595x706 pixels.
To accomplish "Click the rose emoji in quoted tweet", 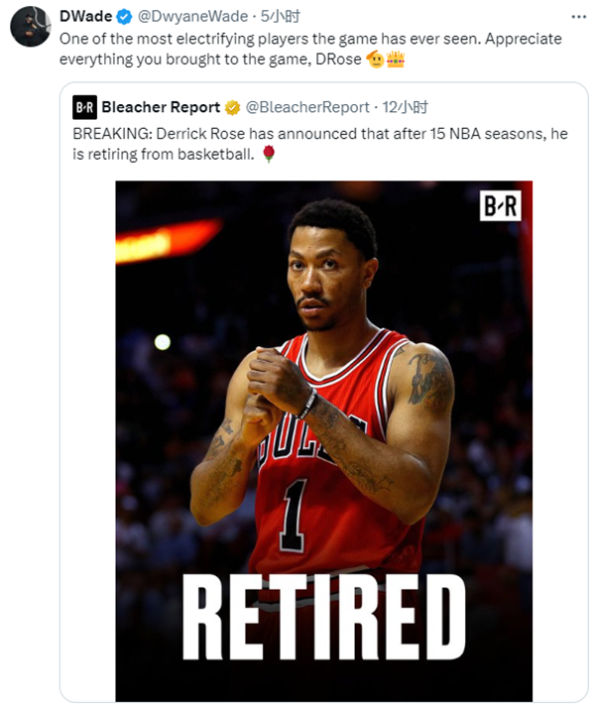I will (269, 154).
